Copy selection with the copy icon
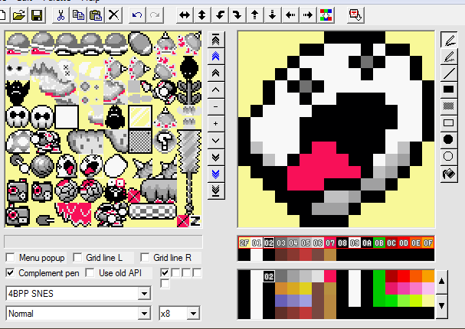The height and width of the screenshot is (329, 465). [x=78, y=15]
